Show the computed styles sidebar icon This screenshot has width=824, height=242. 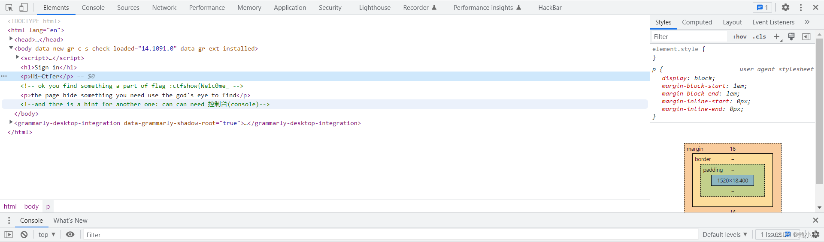coord(806,36)
